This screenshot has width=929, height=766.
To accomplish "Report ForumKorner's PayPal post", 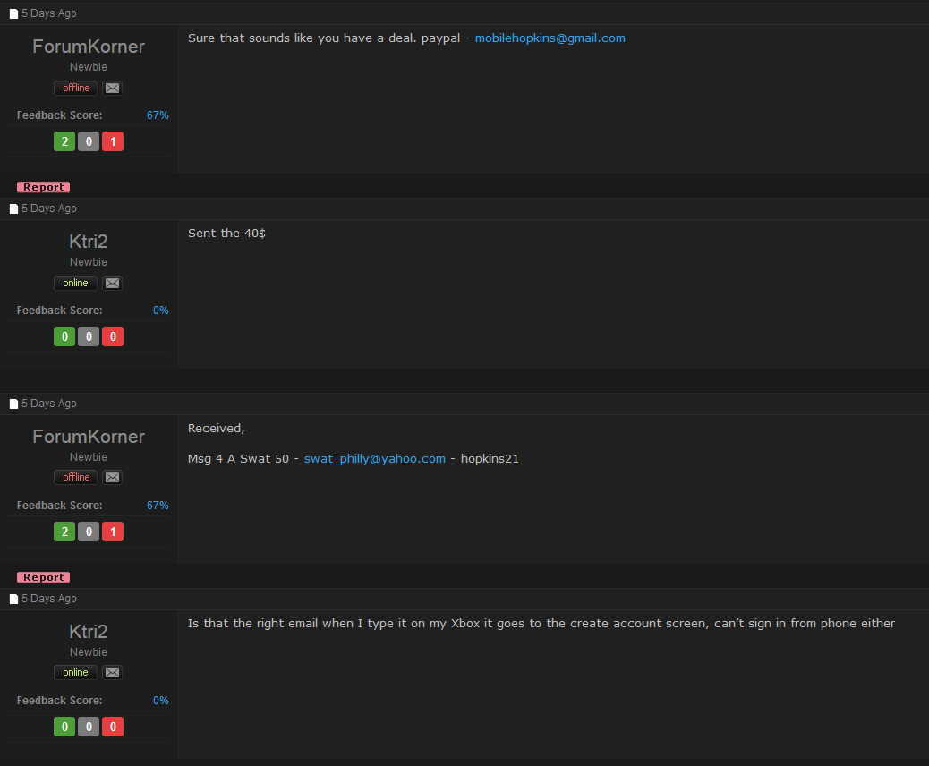I will click(x=43, y=187).
